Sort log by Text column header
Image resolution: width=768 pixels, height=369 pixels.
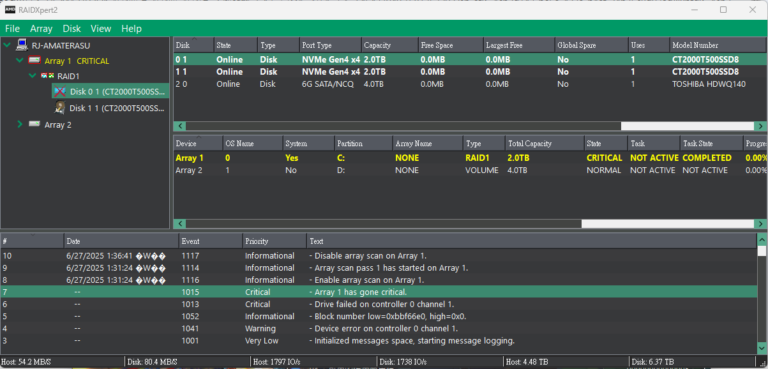click(x=531, y=241)
